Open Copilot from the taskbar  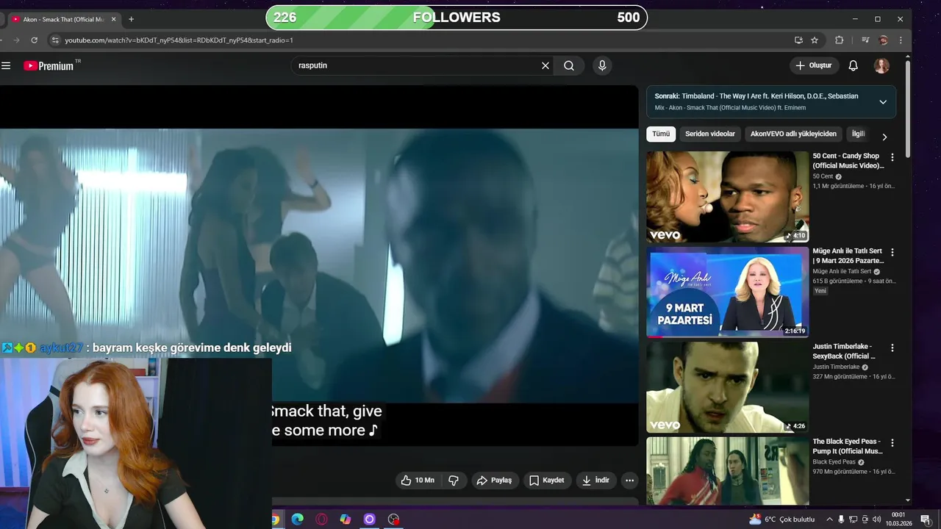[346, 519]
